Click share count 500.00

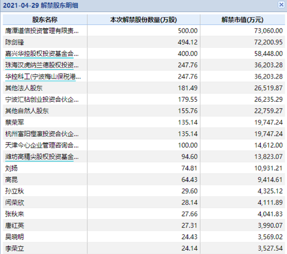coord(188,31)
